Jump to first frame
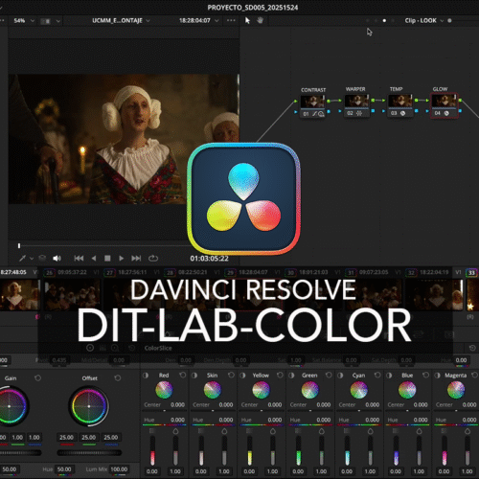 pos(79,258)
